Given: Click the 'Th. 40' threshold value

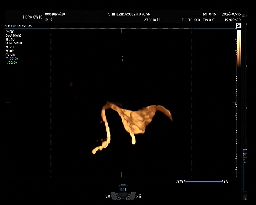Looking at the screenshot, I should (x=10, y=40).
